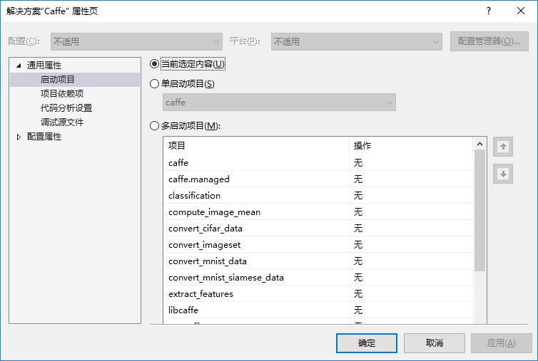
Task: Click the 项目 column header
Action: pos(256,145)
